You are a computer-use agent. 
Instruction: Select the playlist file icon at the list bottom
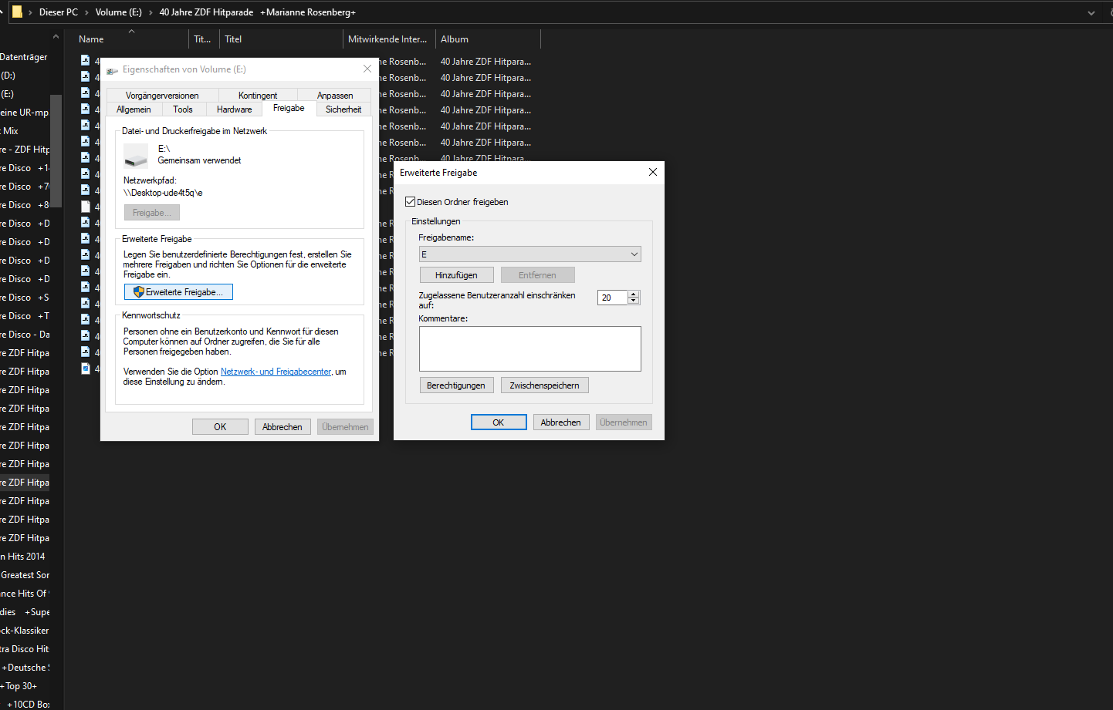pos(86,368)
